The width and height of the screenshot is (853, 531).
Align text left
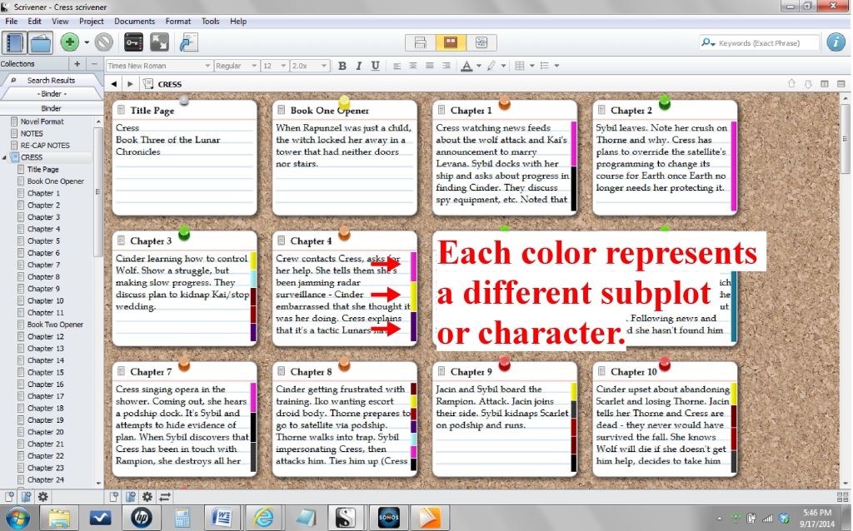click(x=397, y=66)
